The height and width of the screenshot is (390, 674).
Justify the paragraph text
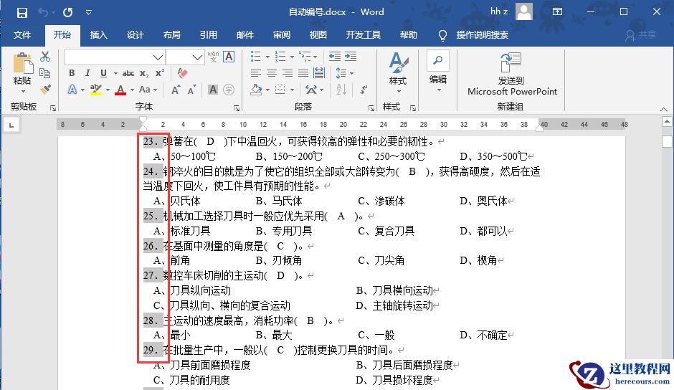(303, 73)
